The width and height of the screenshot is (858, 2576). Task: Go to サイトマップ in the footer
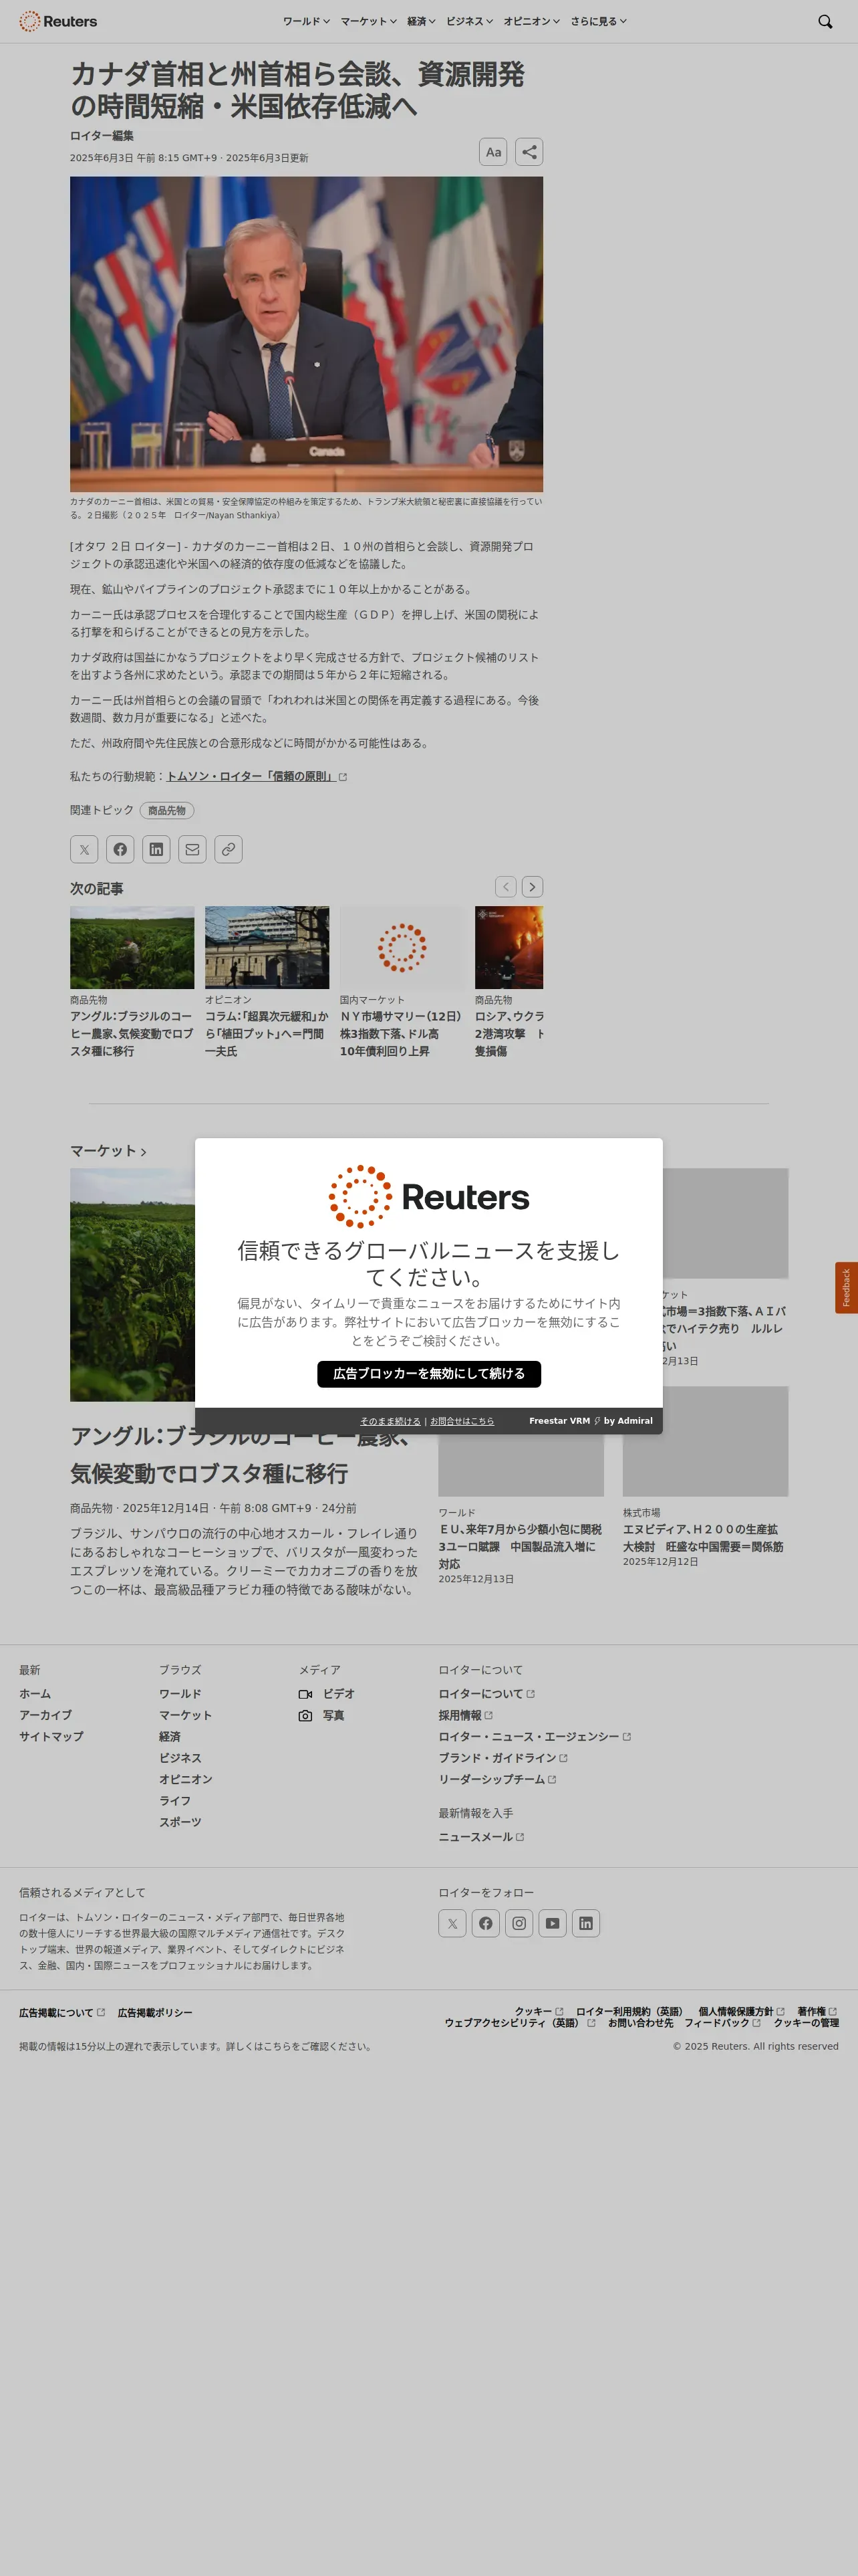(x=51, y=1737)
